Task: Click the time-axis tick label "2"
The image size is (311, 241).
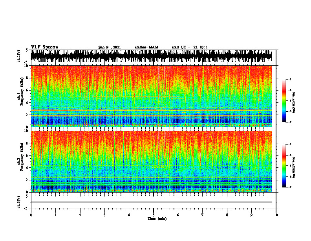Action: [80, 215]
